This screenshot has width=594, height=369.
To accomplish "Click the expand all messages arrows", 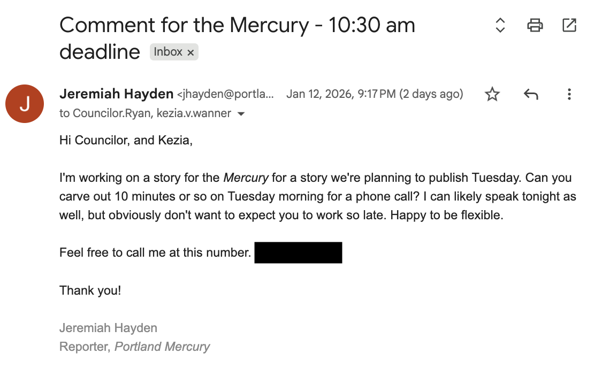I will [x=500, y=25].
